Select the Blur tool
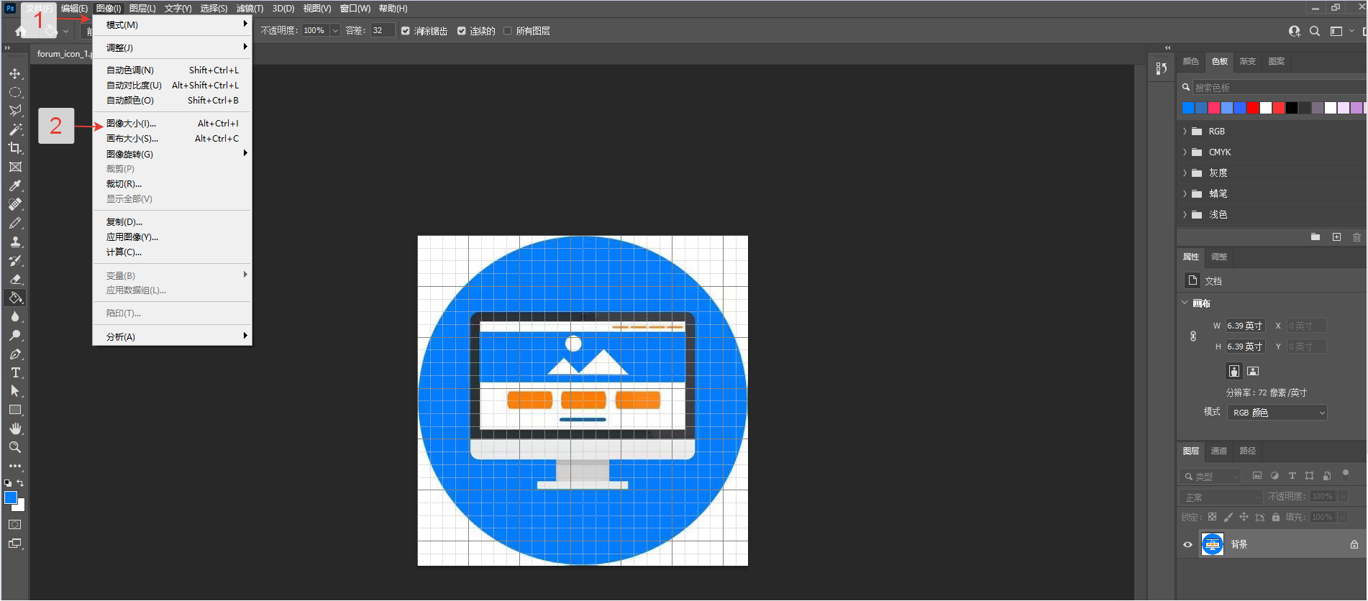 15,316
